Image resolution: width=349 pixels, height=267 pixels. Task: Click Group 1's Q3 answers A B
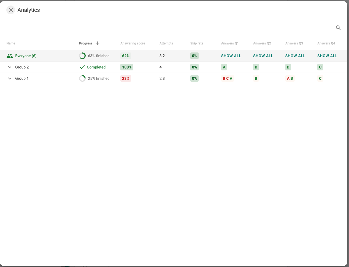coord(290,78)
